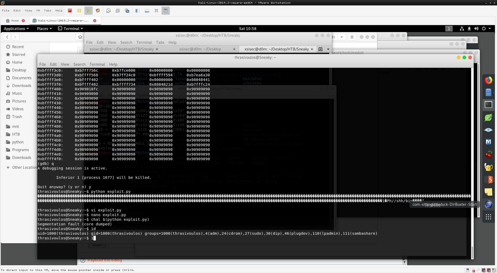Click the workspace indicator labeled 1
This screenshot has height=273, width=497.
pyautogui.click(x=449, y=29)
